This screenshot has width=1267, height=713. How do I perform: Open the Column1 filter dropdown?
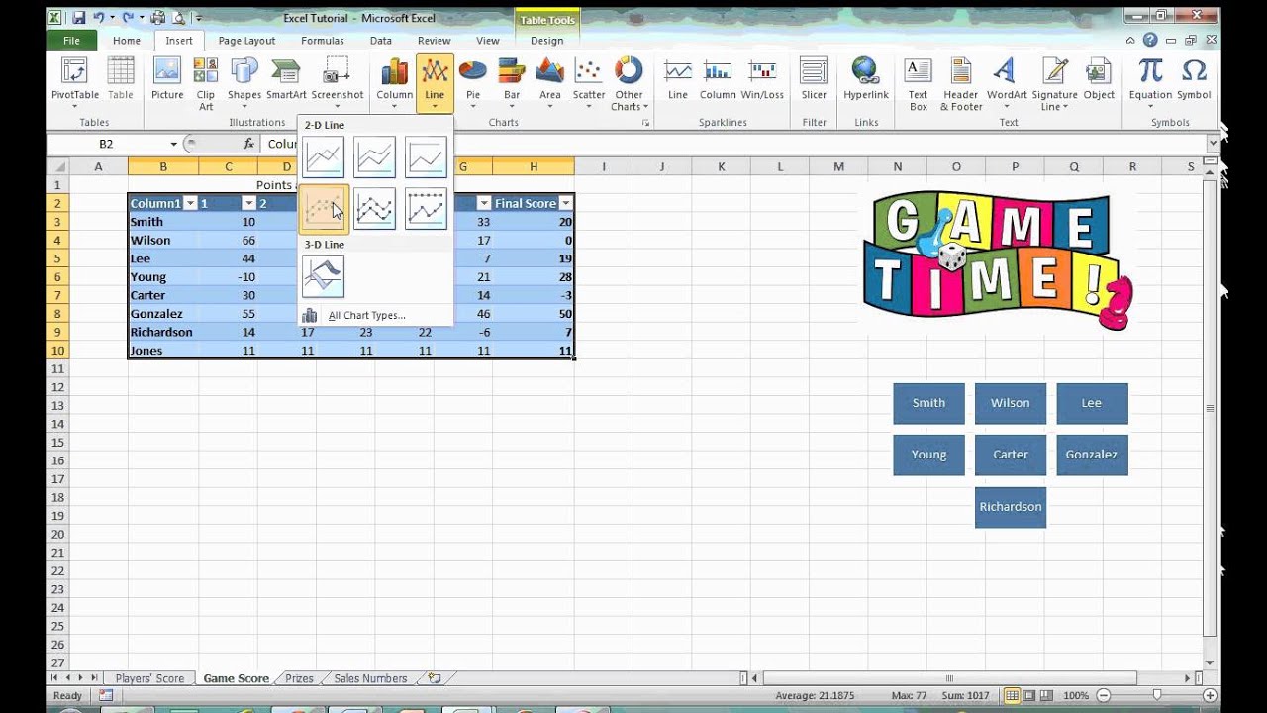[x=190, y=203]
